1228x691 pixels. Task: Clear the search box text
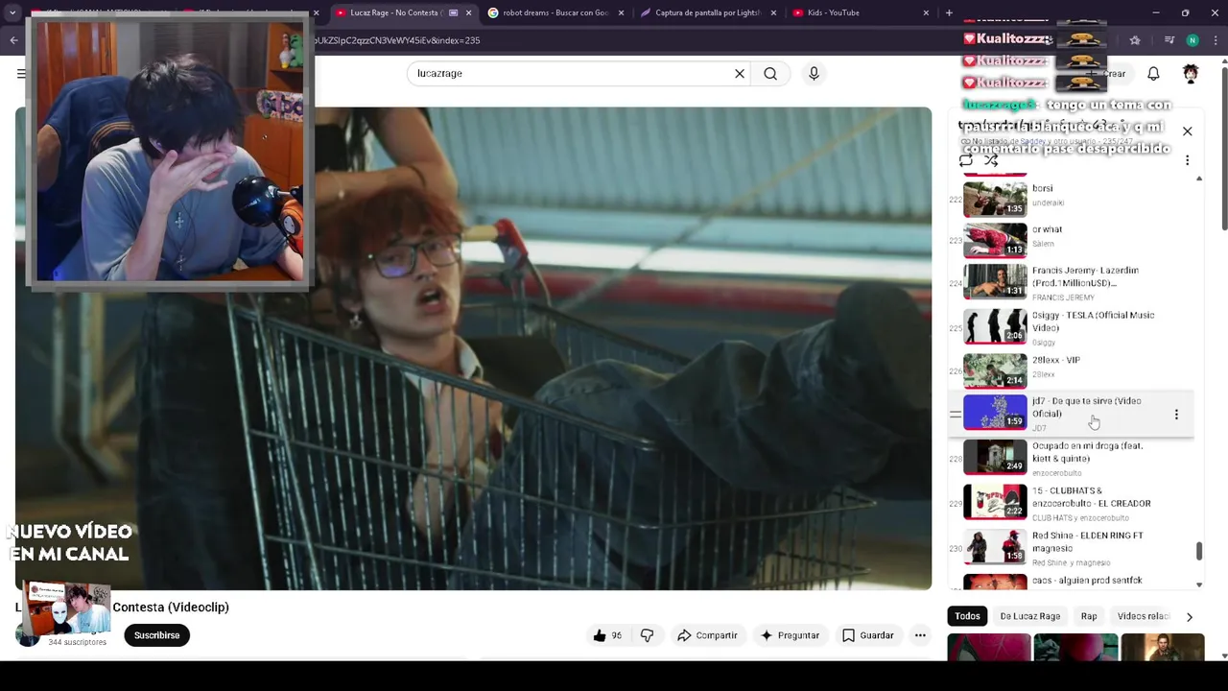click(x=740, y=74)
